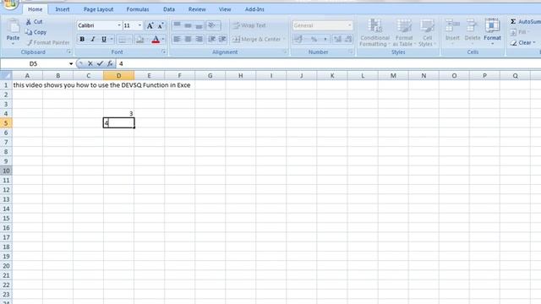Image resolution: width=541 pixels, height=304 pixels.
Task: Switch to the Data tab
Action: (x=169, y=9)
